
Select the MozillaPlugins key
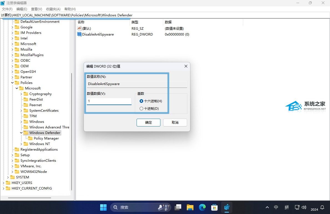point(32,55)
